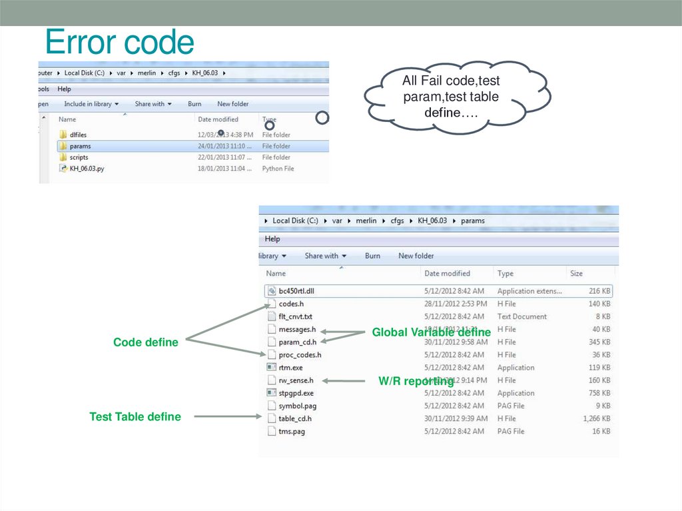The image size is (682, 511).
Task: Sort by Type column in params window
Action: click(506, 273)
